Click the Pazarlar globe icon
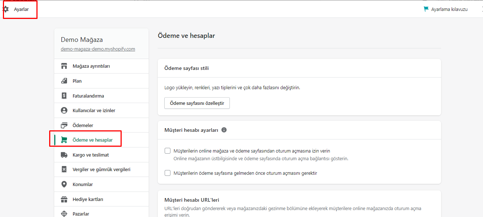Viewport: 483px width, 217px height. click(x=64, y=214)
